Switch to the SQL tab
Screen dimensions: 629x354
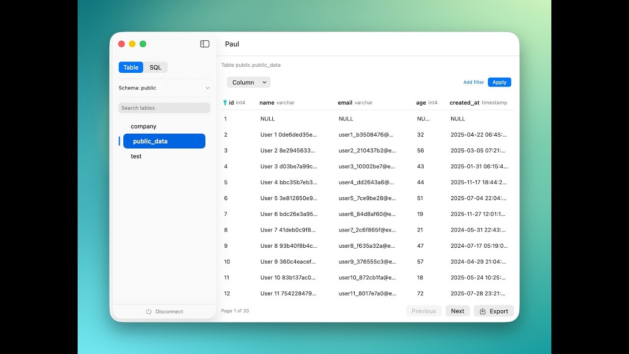click(x=155, y=67)
